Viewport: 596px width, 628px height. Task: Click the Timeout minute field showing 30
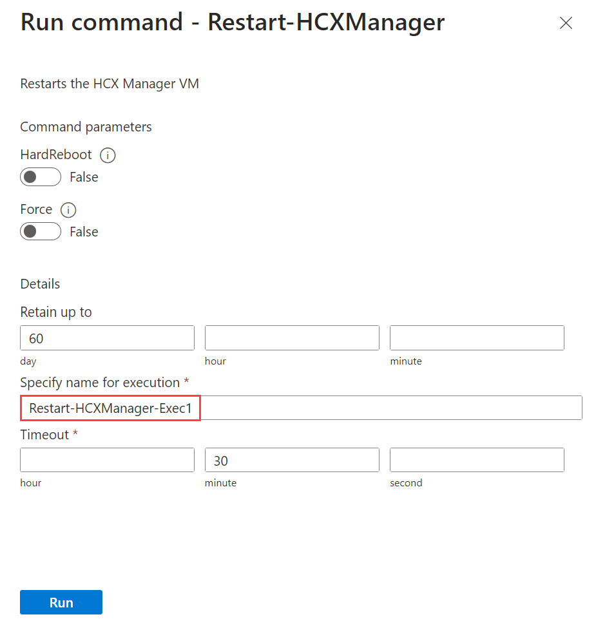coord(292,460)
